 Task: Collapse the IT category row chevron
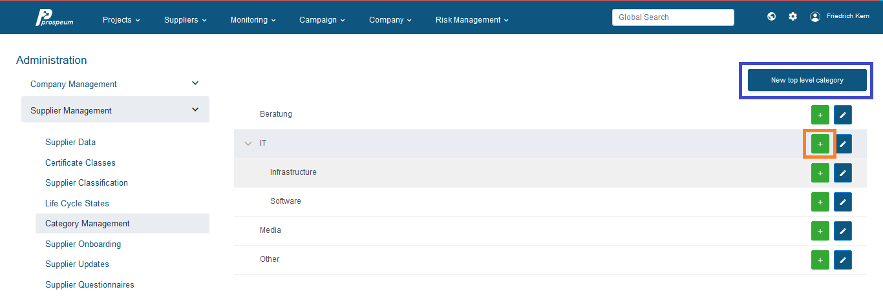248,143
